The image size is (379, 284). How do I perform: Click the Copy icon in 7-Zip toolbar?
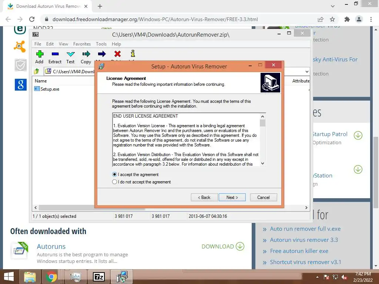[86, 54]
